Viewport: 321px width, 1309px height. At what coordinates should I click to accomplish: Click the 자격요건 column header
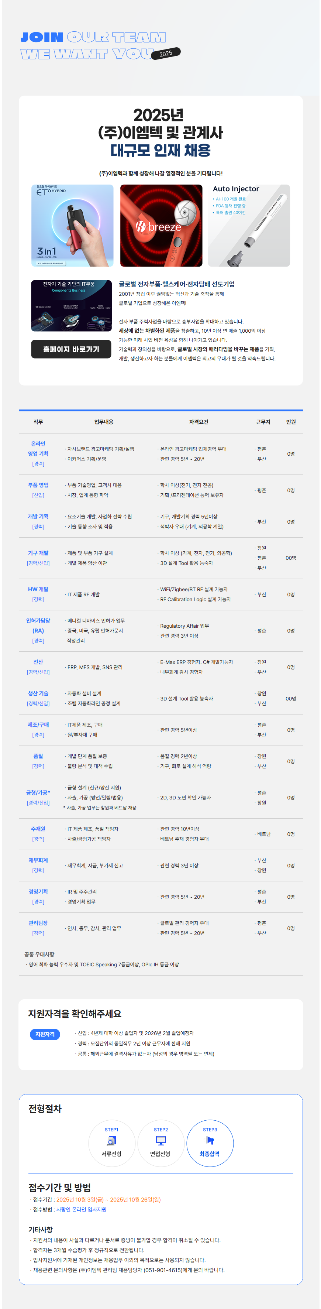[x=199, y=422]
